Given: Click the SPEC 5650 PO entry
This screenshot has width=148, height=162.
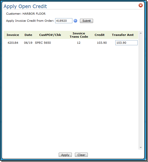Looking at the screenshot, I should (x=43, y=43).
